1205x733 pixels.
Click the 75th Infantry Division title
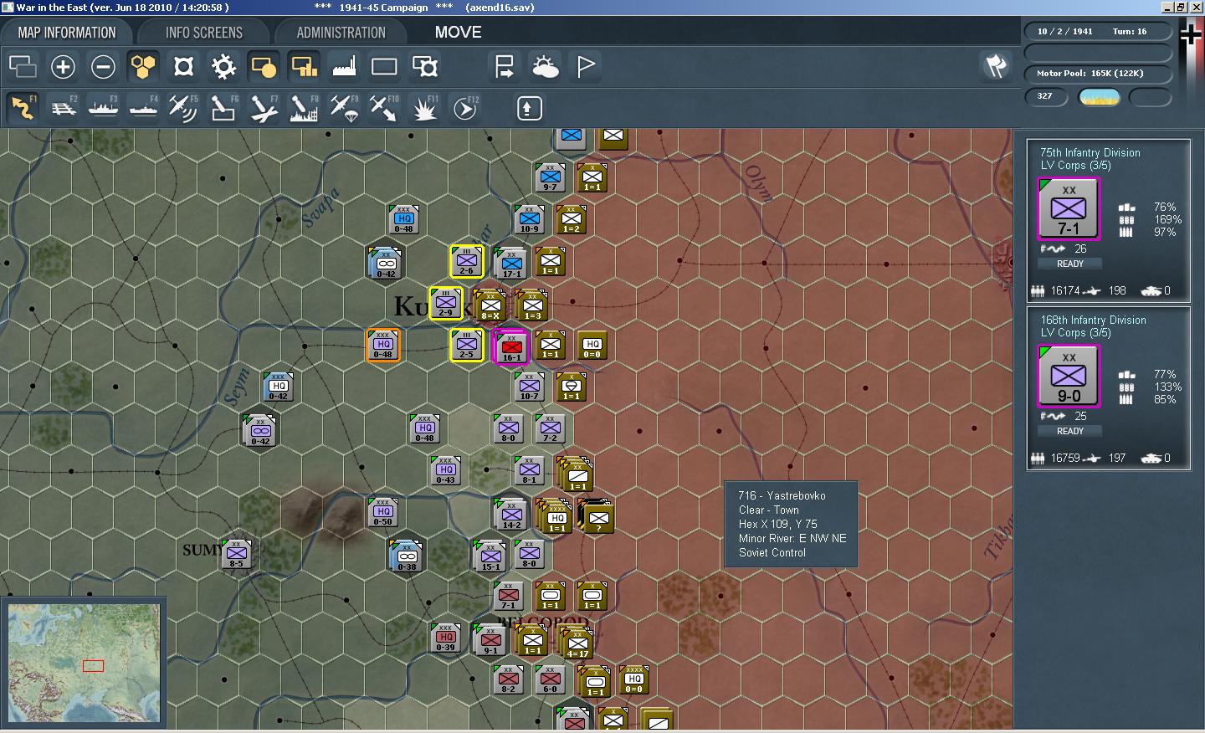point(1090,152)
